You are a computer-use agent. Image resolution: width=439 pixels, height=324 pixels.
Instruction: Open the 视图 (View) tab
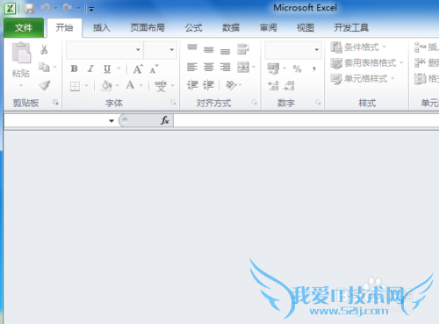(x=306, y=28)
